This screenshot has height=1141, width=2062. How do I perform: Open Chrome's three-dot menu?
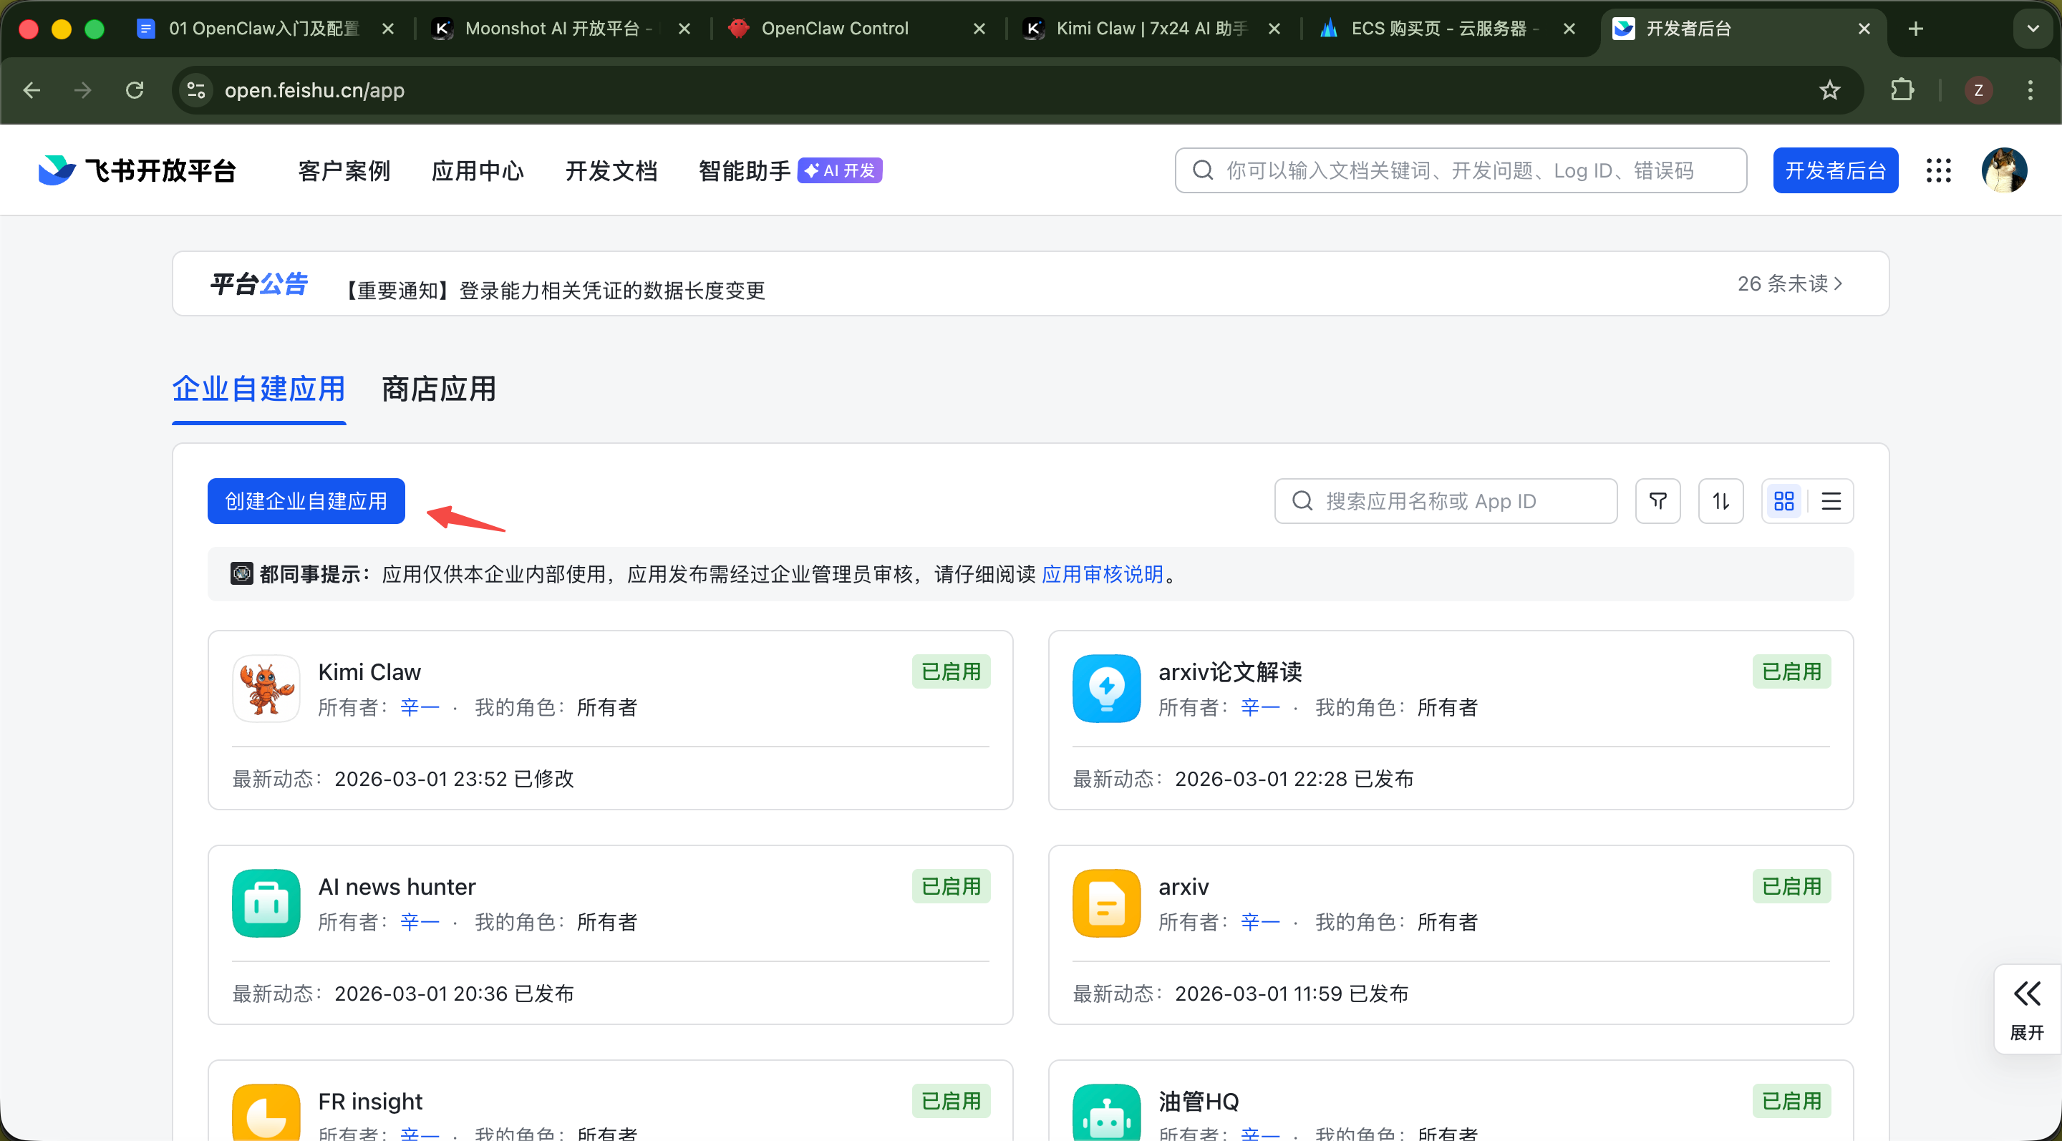click(2030, 90)
